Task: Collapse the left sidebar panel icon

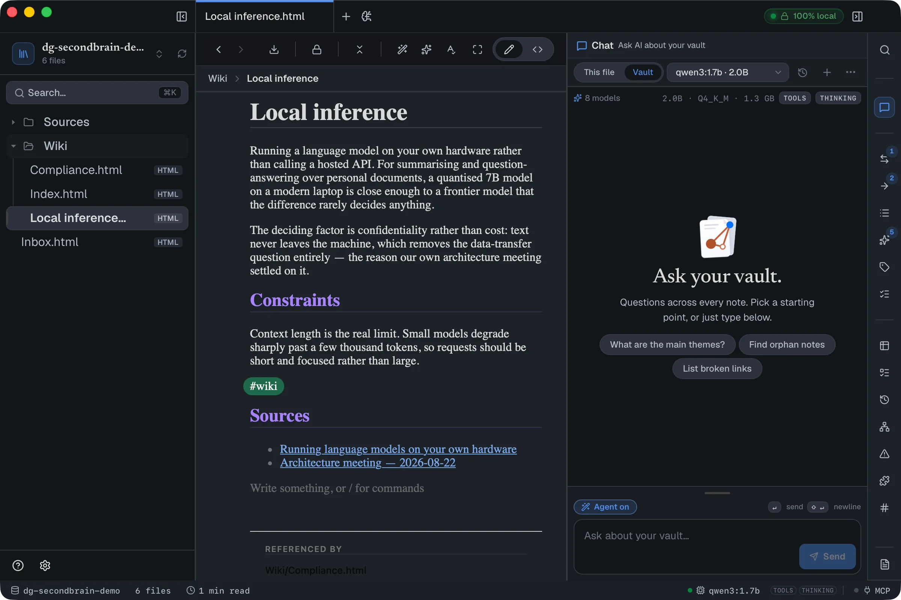Action: point(182,16)
